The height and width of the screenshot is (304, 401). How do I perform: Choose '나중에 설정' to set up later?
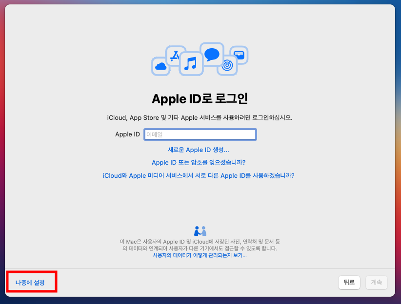point(30,283)
